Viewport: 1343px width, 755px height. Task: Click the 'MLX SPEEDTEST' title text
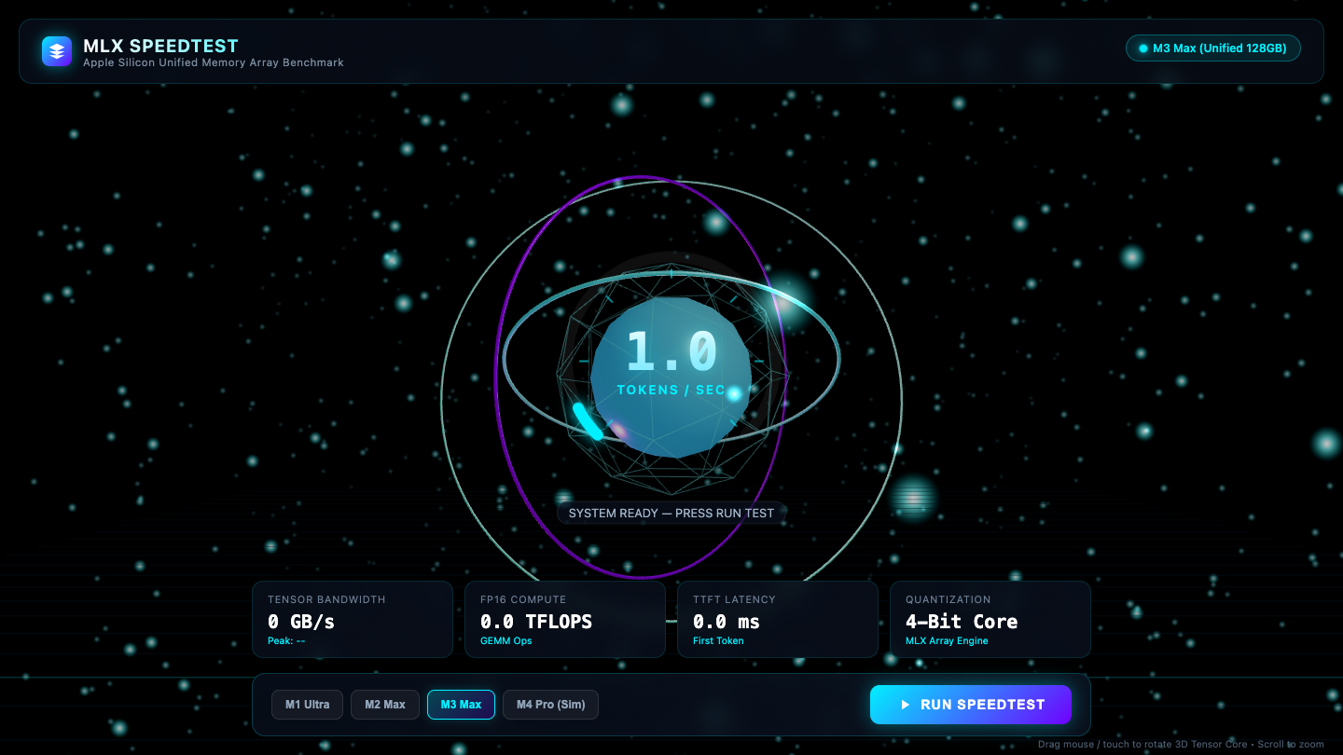160,46
